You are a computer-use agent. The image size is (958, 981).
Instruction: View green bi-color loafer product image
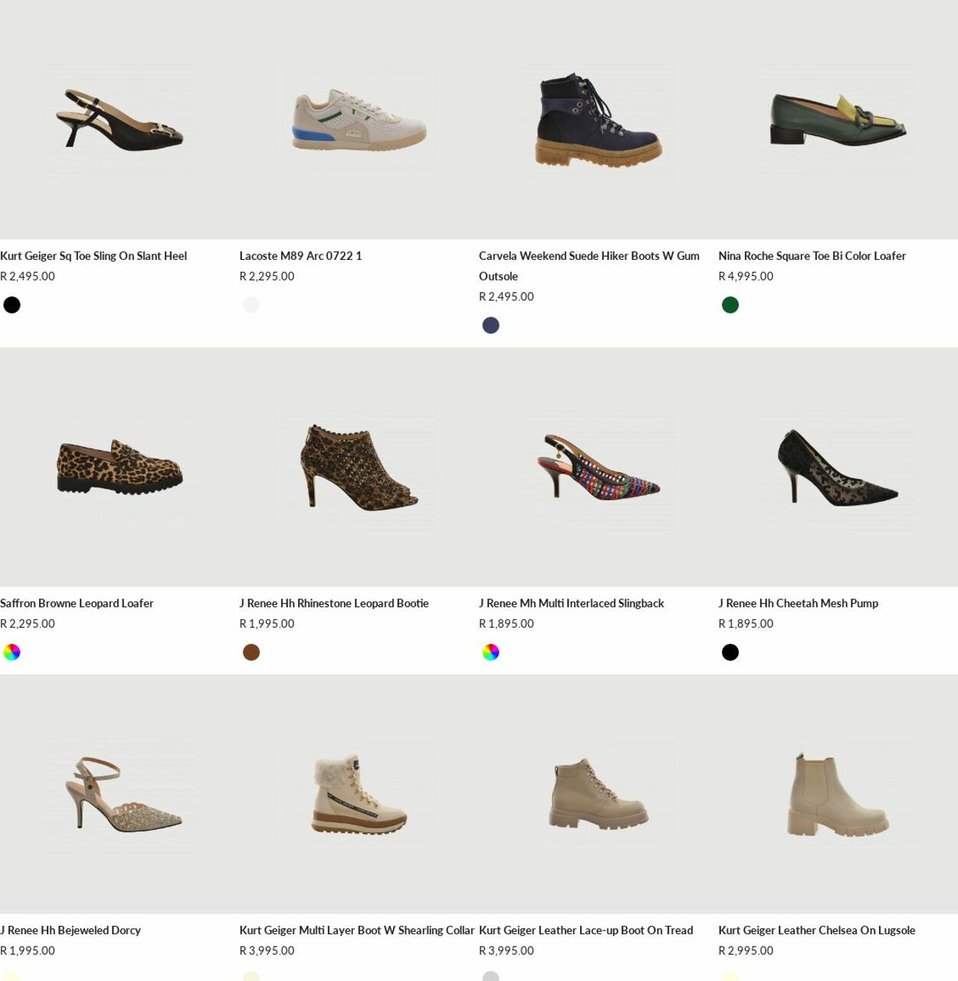838,120
